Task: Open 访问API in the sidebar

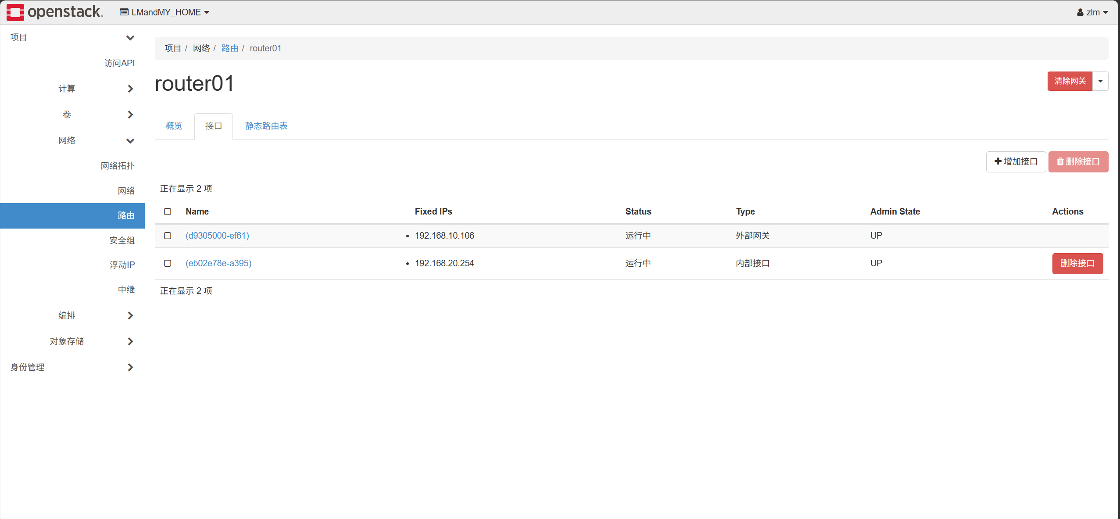Action: pyautogui.click(x=119, y=63)
